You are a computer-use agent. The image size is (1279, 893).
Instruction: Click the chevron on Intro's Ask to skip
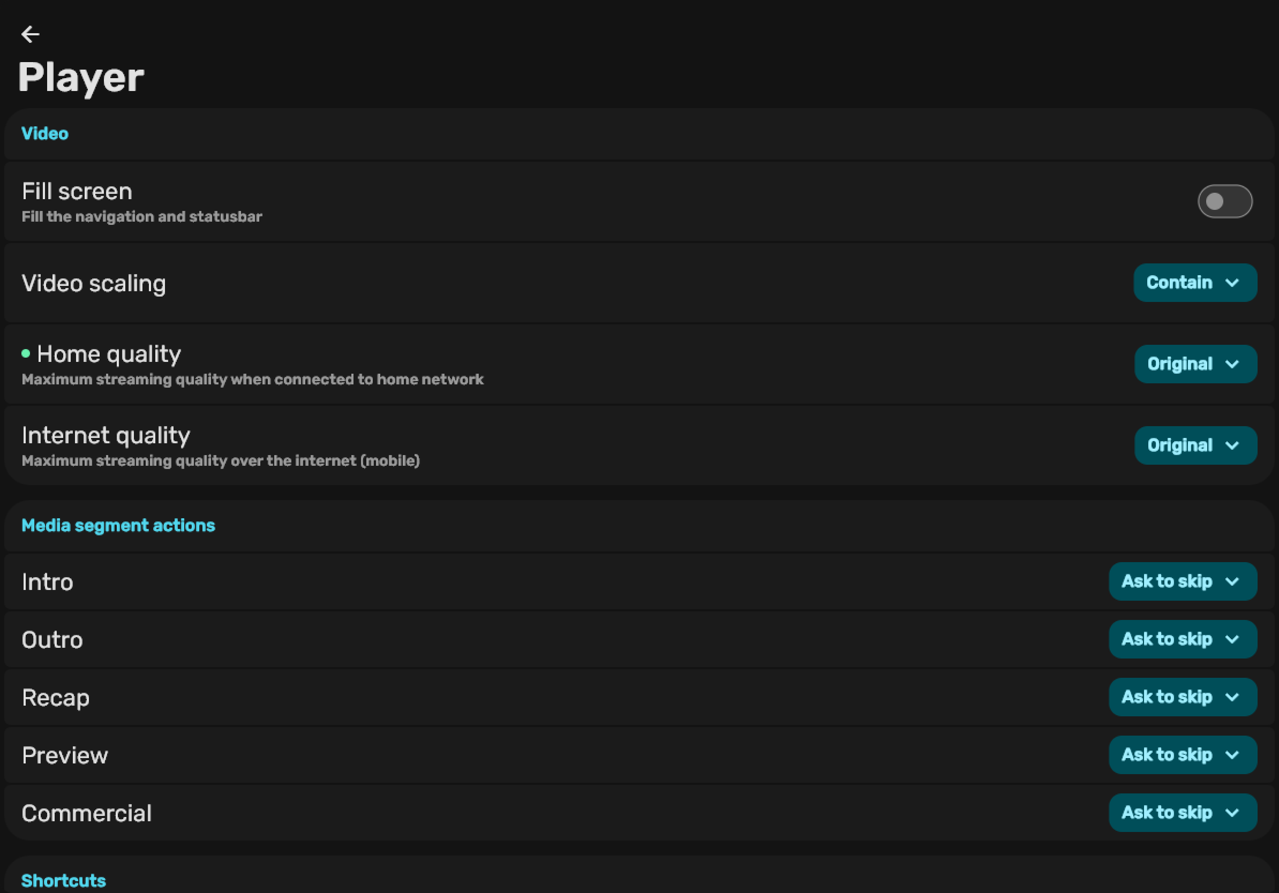point(1232,581)
